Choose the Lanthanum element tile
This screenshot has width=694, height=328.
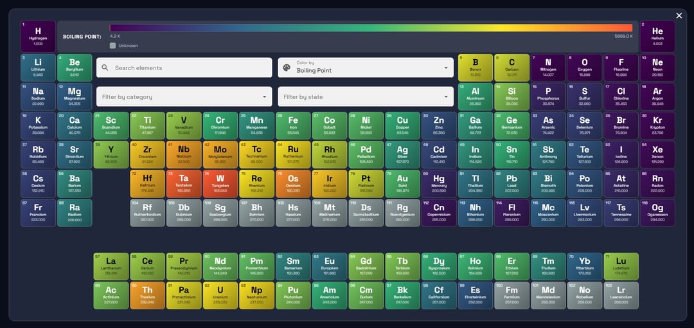pyautogui.click(x=111, y=266)
